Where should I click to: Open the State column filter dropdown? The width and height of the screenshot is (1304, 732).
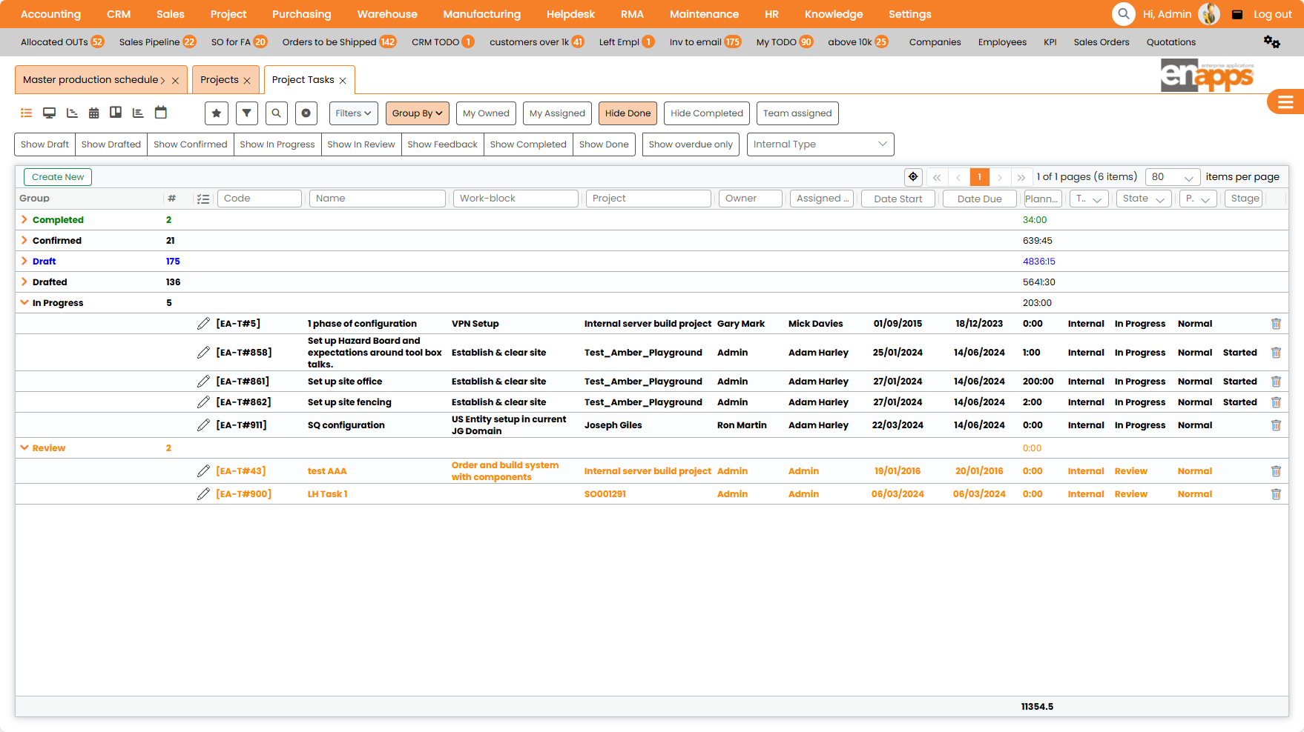1144,199
